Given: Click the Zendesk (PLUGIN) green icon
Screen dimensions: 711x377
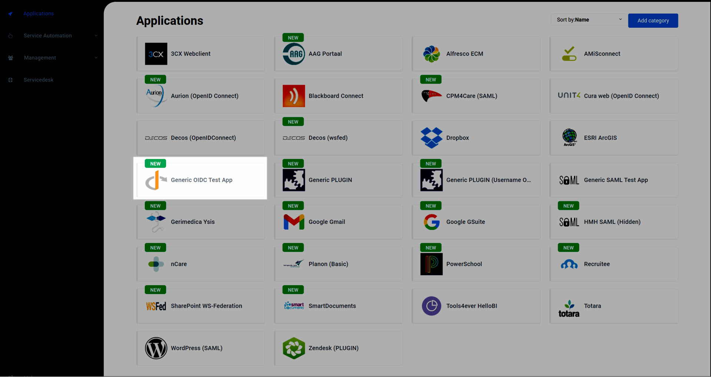Looking at the screenshot, I should (294, 348).
